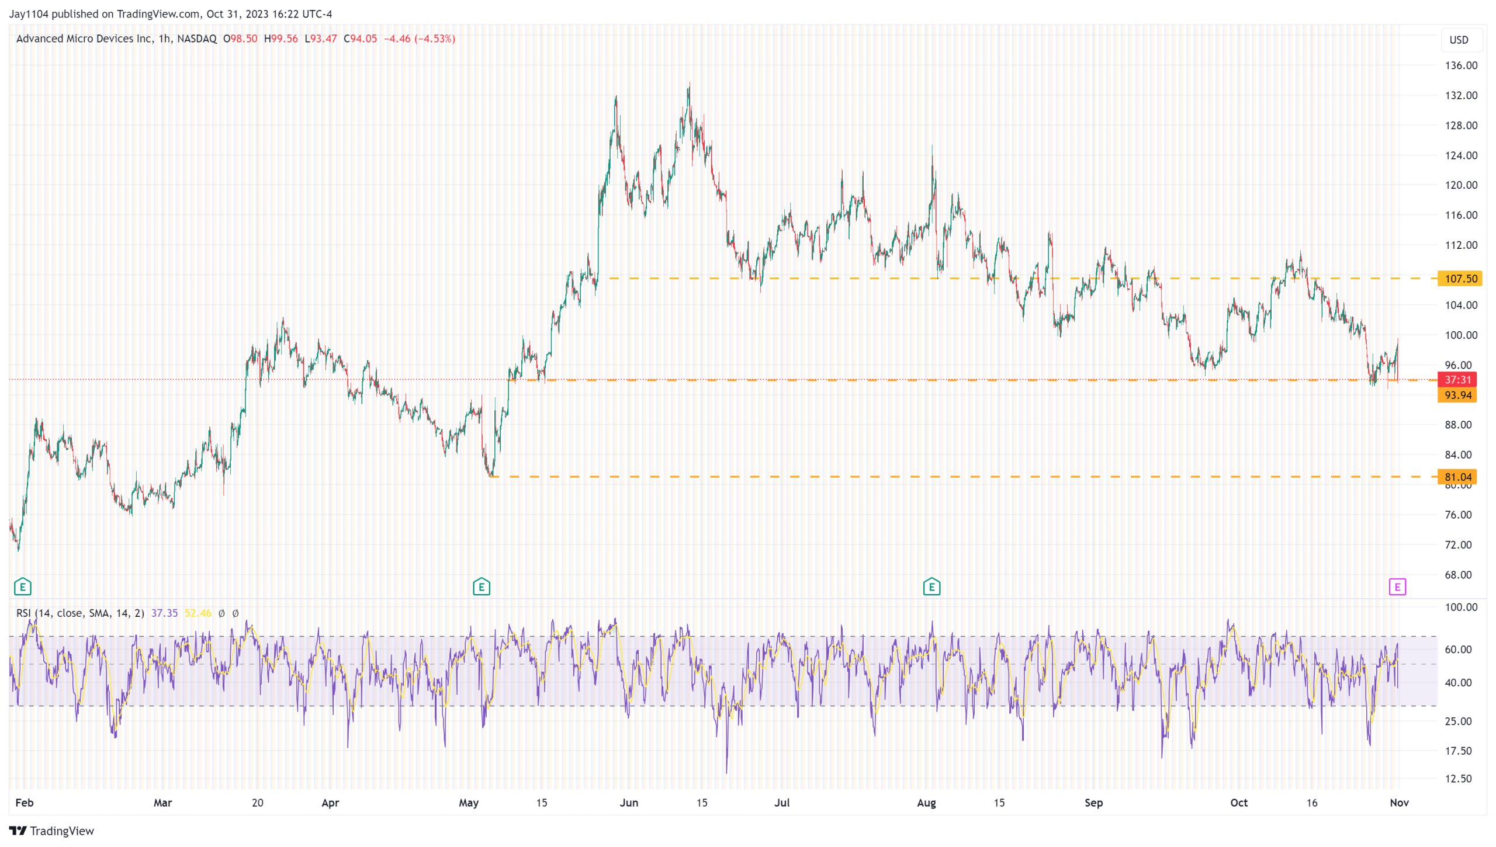This screenshot has width=1496, height=847.
Task: Click the change value −4.46 (−4.53%)
Action: click(420, 39)
